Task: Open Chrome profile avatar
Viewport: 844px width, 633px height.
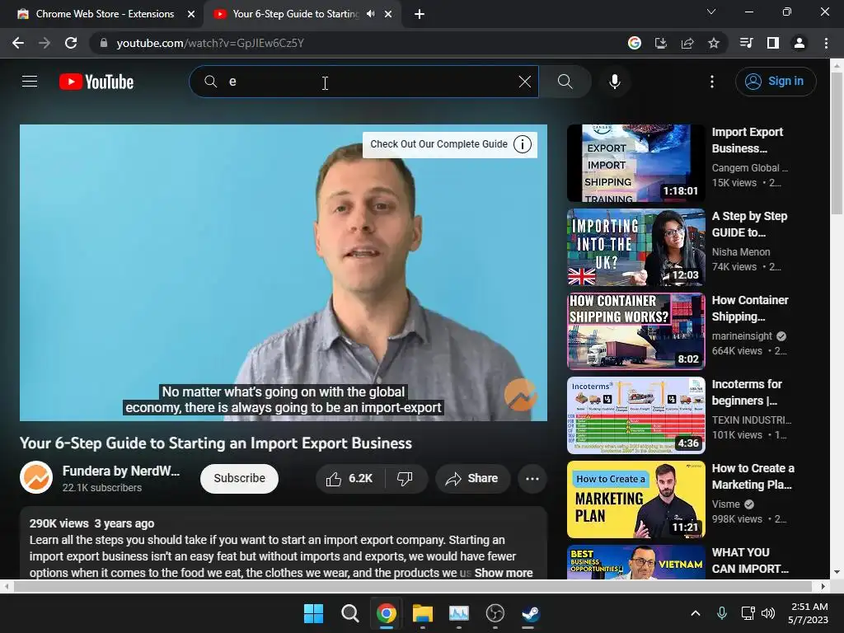Action: (799, 43)
